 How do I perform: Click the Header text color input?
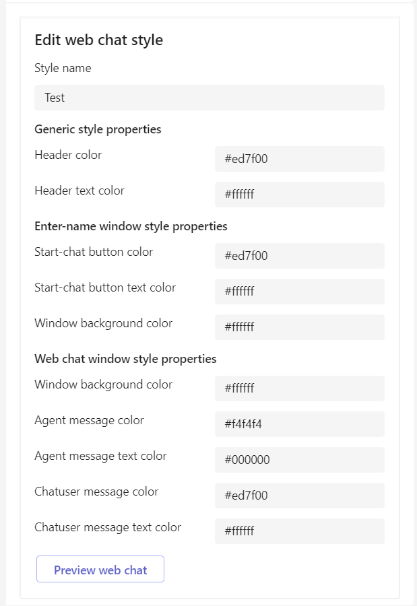coord(299,195)
